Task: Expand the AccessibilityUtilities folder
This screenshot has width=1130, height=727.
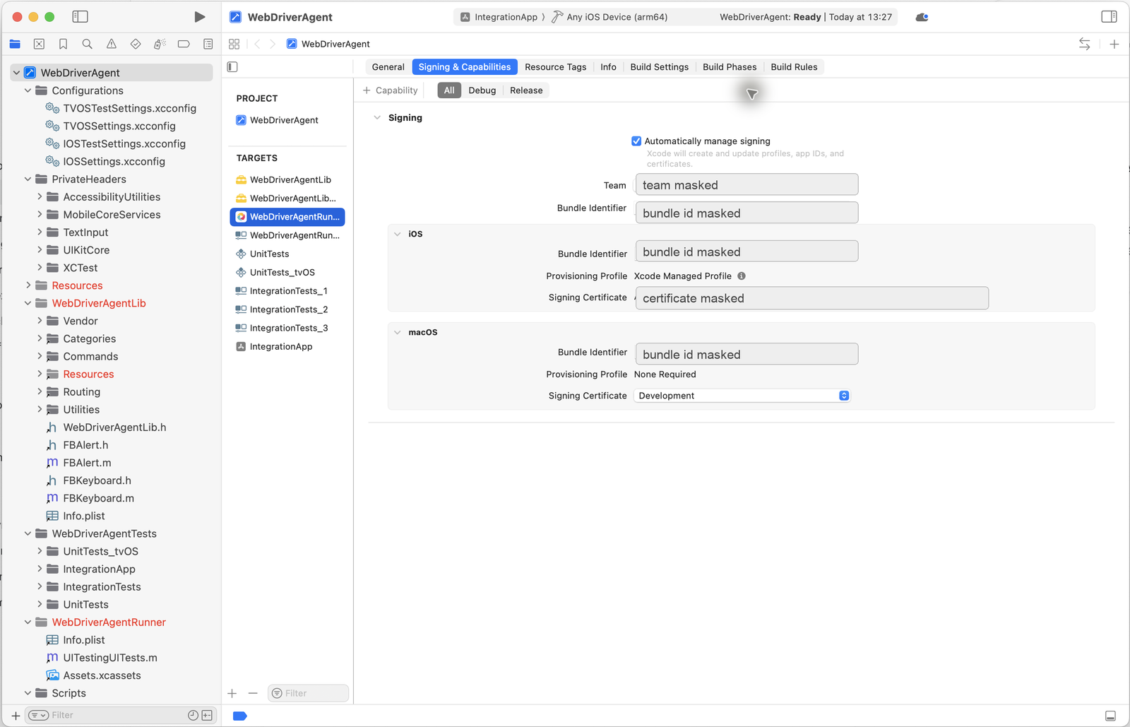Action: (40, 197)
